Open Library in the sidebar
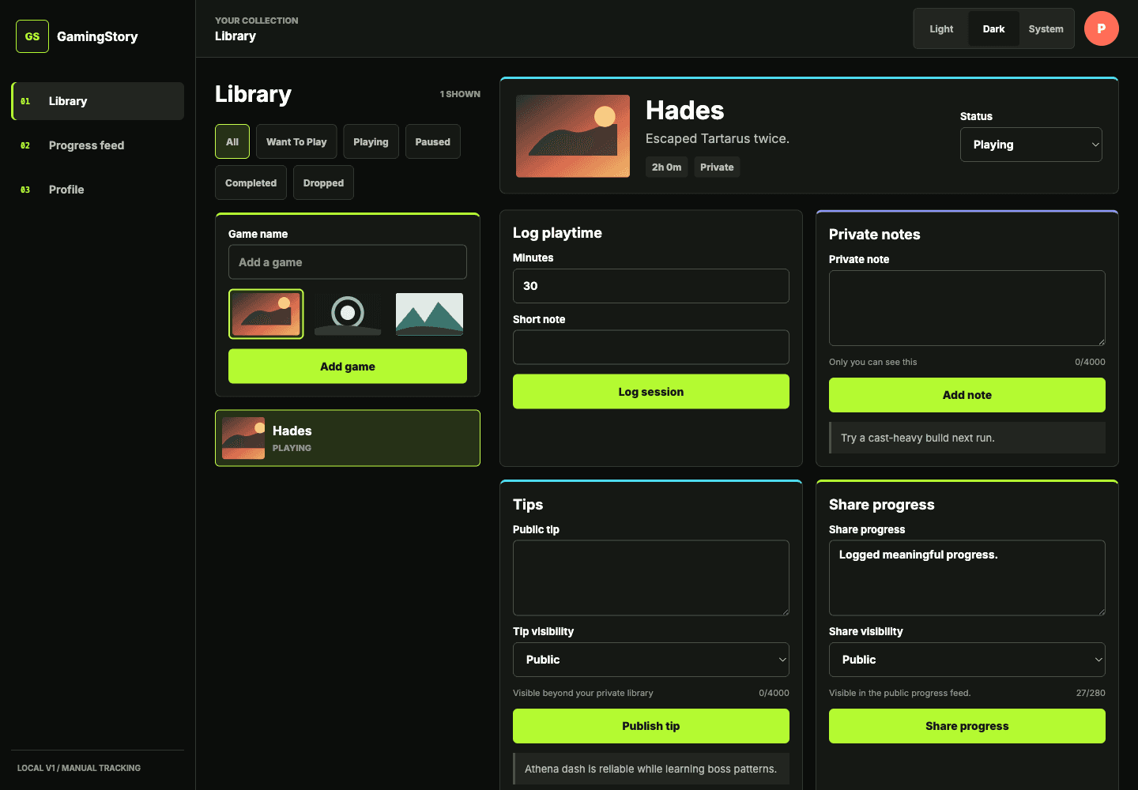The image size is (1138, 790). coord(98,101)
